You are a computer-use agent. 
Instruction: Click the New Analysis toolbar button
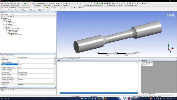(41, 3)
